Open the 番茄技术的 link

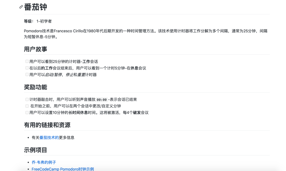pyautogui.click(x=49, y=138)
